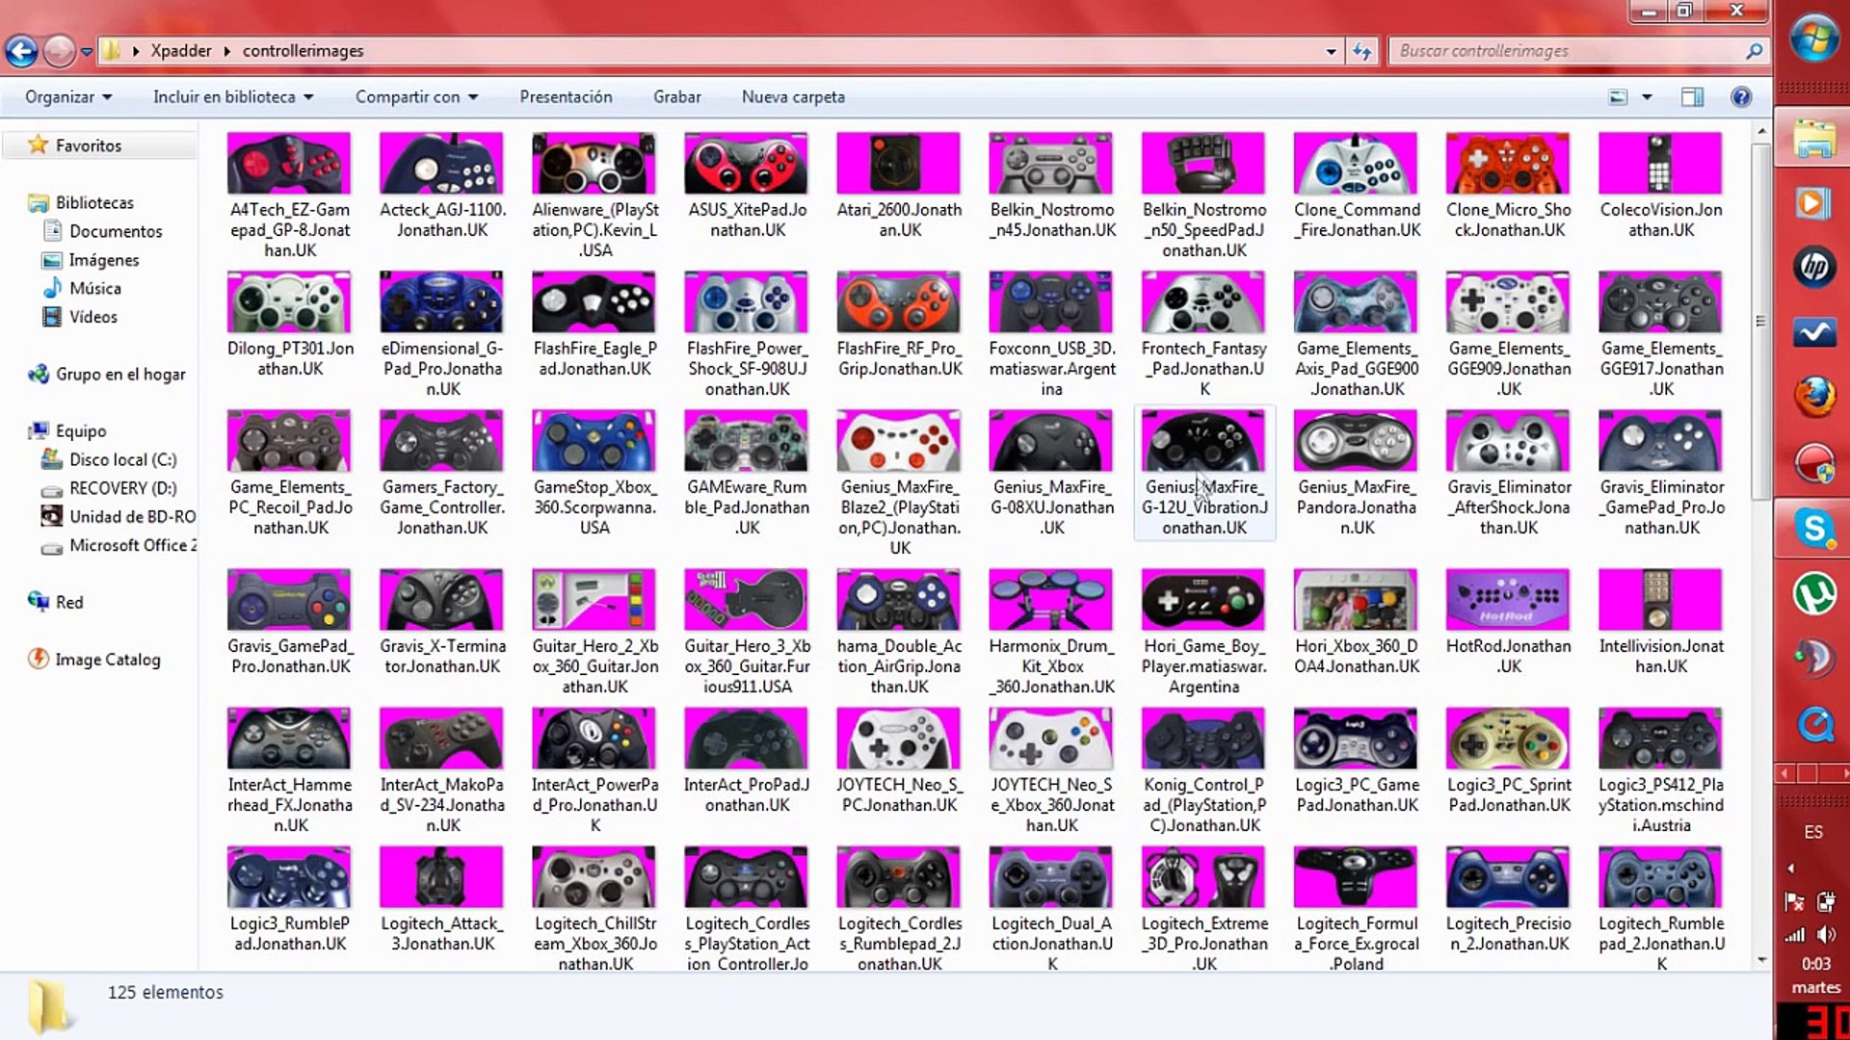Open the help question mark icon
Image resolution: width=1850 pixels, height=1040 pixels.
(x=1740, y=97)
